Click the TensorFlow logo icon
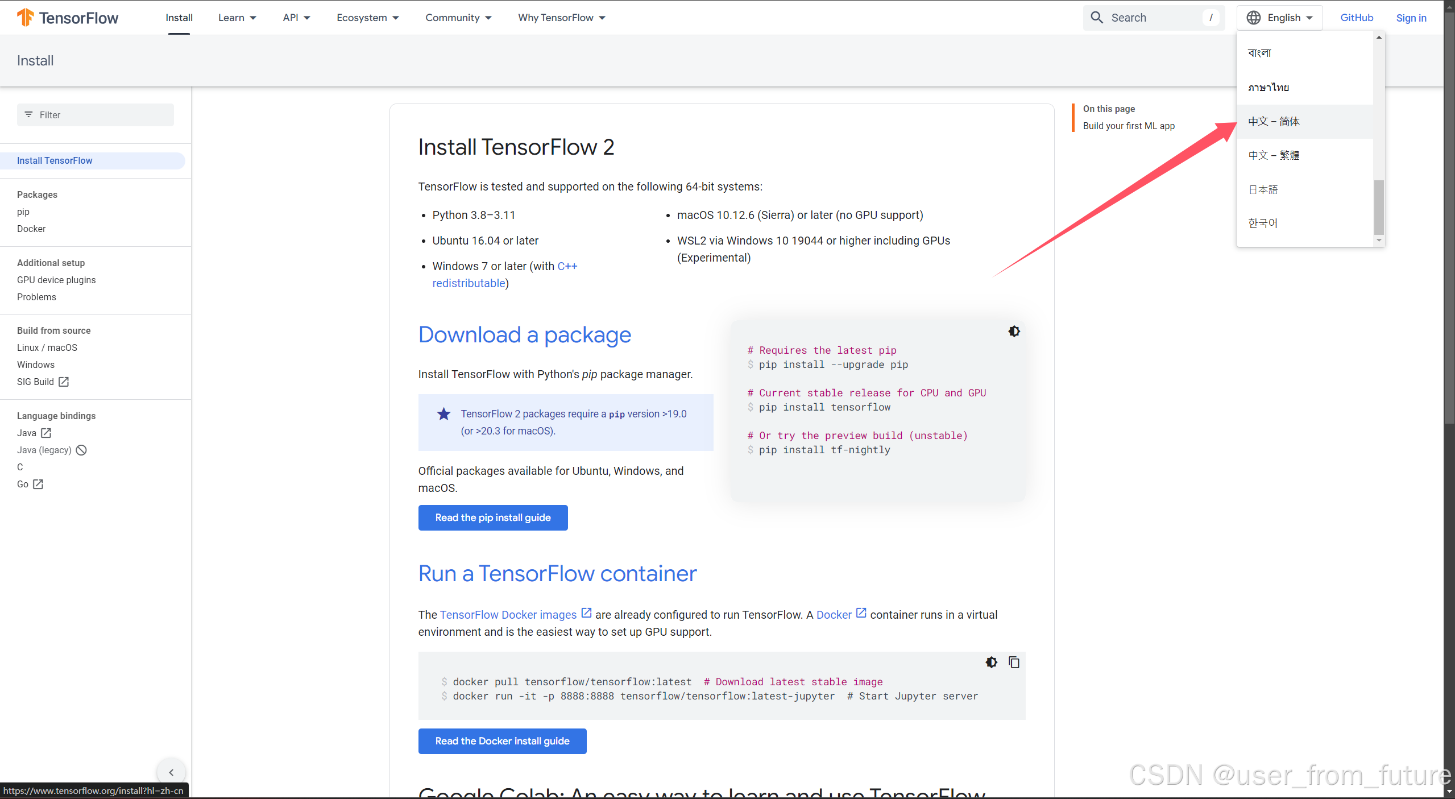This screenshot has width=1455, height=799. click(x=25, y=18)
